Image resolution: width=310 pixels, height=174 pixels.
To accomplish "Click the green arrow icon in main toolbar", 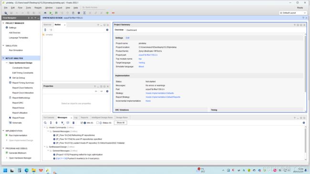I will pyautogui.click(x=107, y=13).
